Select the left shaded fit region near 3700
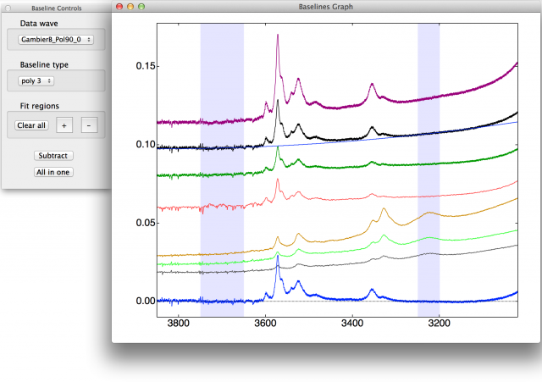542x382 pixels. [x=222, y=169]
